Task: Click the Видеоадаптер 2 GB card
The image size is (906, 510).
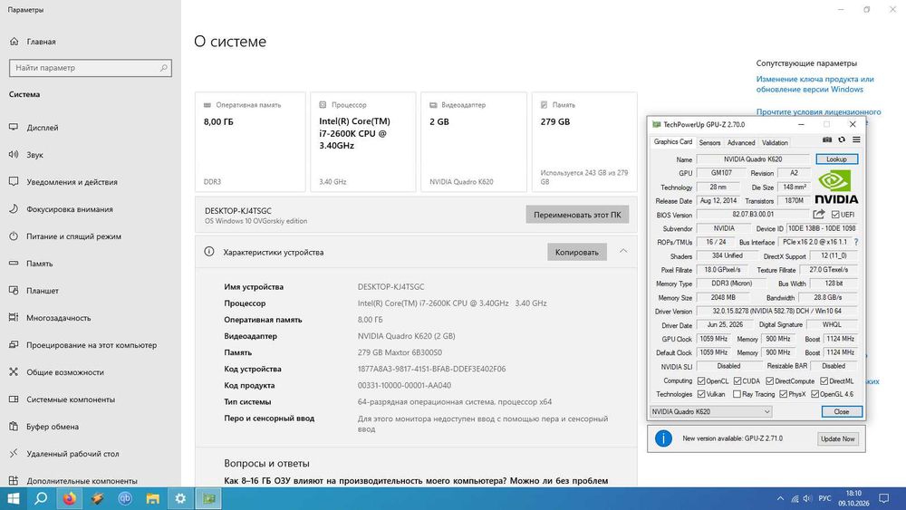Action: point(474,142)
